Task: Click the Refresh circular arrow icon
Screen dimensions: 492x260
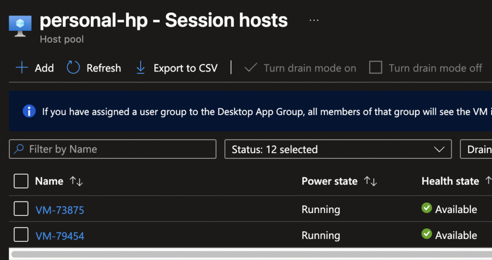Action: [x=73, y=68]
